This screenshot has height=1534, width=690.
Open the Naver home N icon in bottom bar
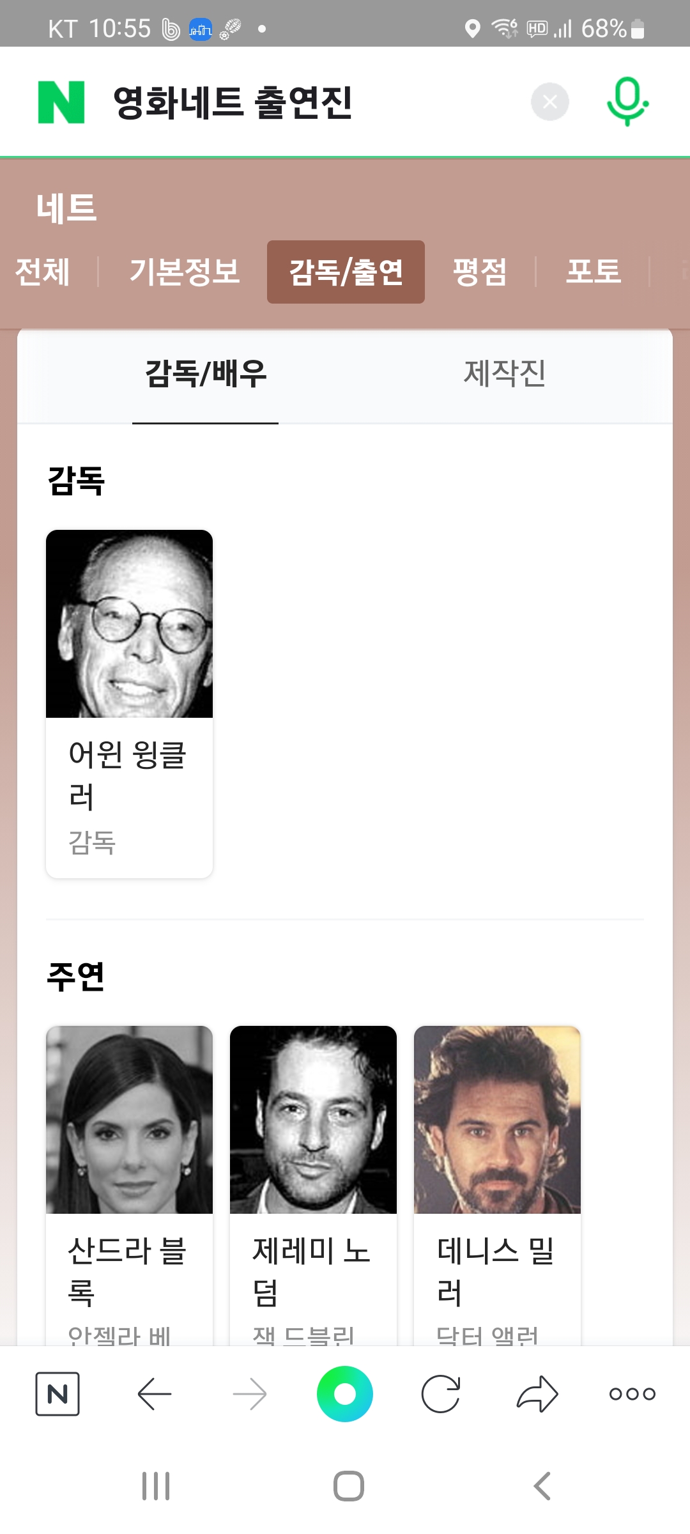57,1393
